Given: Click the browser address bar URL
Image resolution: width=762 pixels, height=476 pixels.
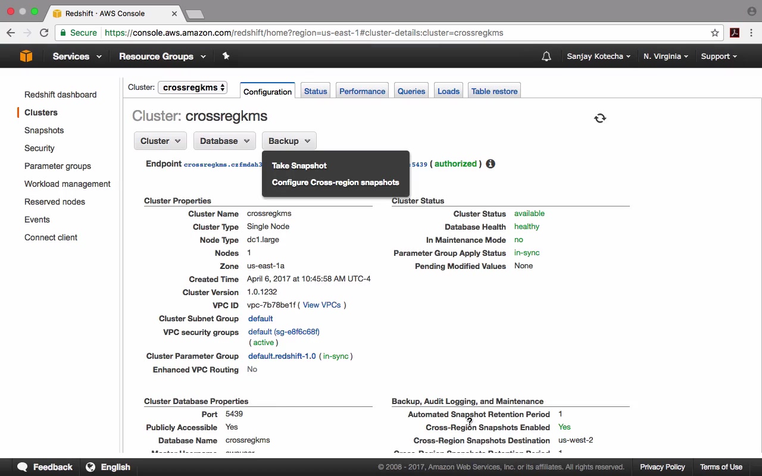Looking at the screenshot, I should click(304, 33).
